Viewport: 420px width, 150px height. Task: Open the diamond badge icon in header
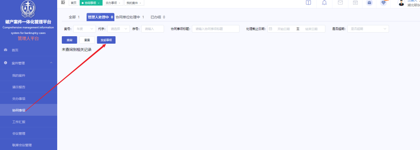(x=383, y=3)
